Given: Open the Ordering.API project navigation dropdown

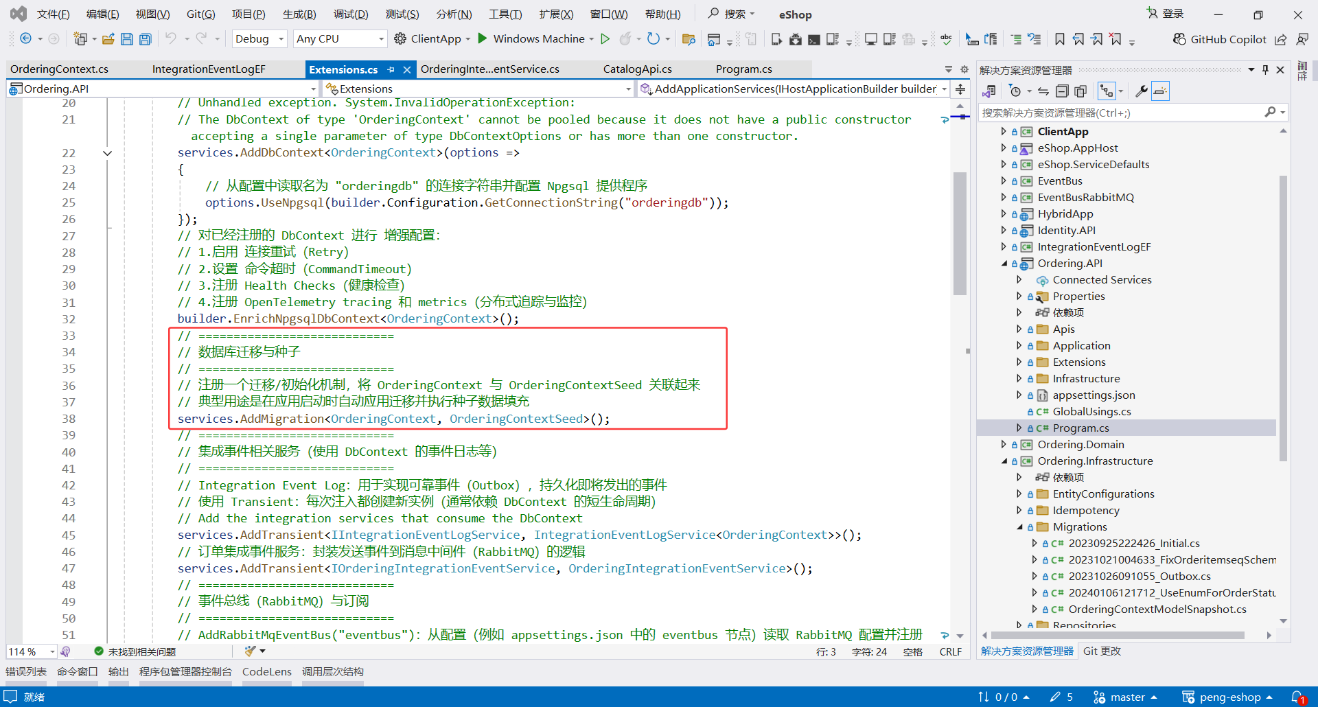Looking at the screenshot, I should point(162,89).
